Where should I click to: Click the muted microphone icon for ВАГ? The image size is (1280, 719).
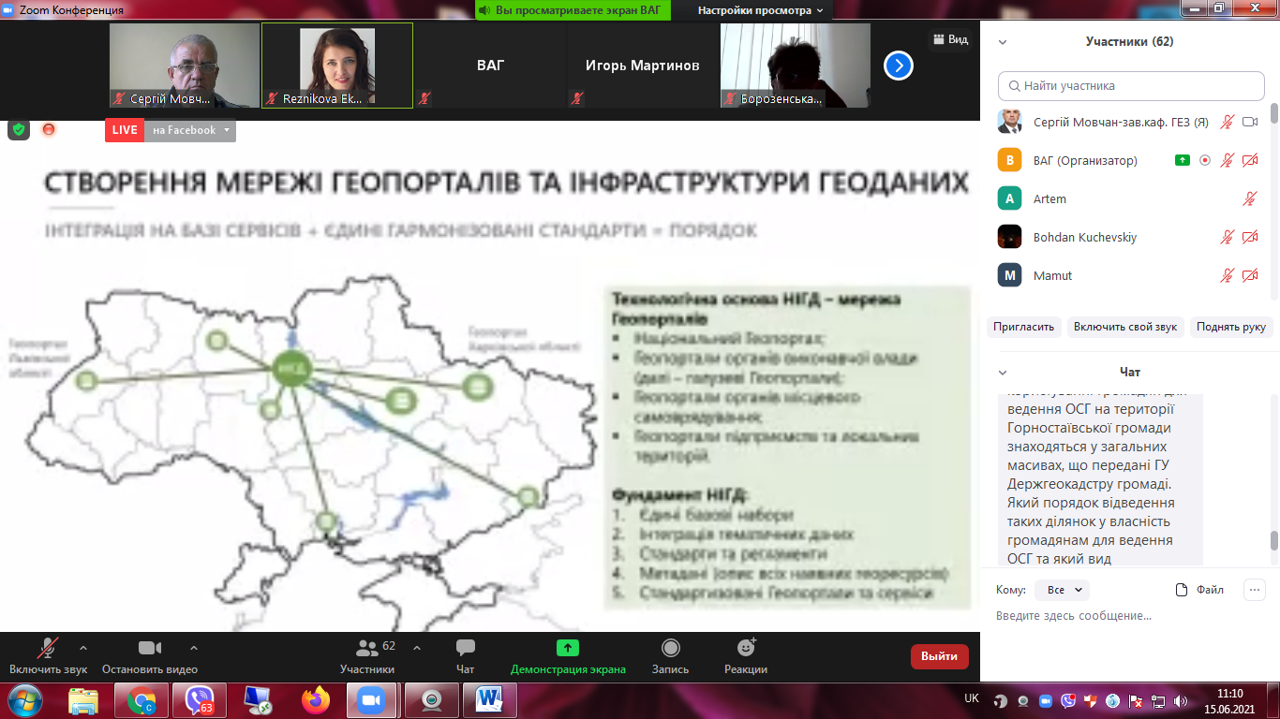(x=1227, y=160)
